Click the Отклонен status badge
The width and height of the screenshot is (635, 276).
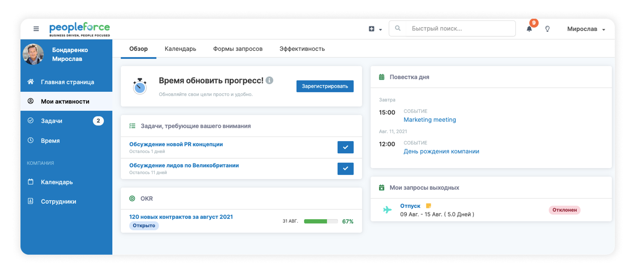[x=565, y=210]
